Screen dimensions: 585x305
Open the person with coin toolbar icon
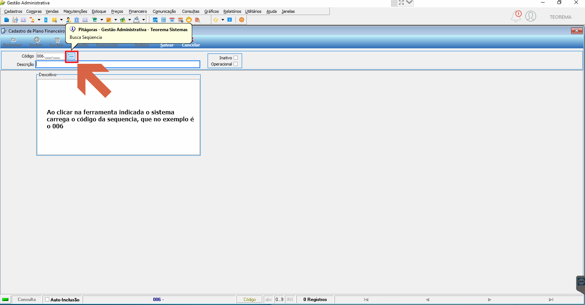pyautogui.click(x=68, y=20)
